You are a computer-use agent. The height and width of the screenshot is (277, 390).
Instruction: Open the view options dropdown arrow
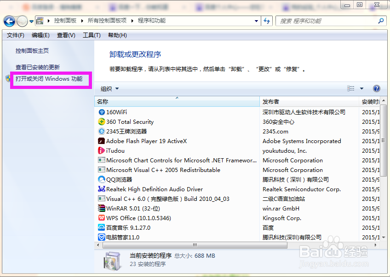click(361, 89)
